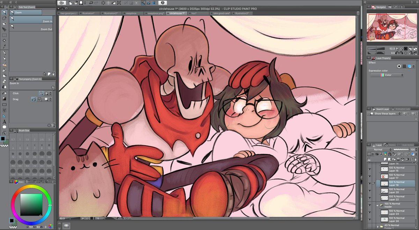This screenshot has height=230, width=419.
Task: Select the Zoom Out sub tool
Action: [x=32, y=28]
